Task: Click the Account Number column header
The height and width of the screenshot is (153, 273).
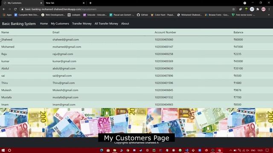Action: [165, 32]
